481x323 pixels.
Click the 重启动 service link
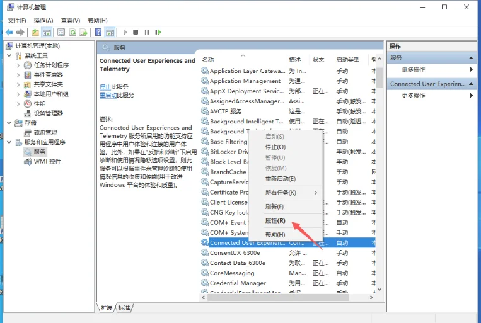[x=107, y=95]
